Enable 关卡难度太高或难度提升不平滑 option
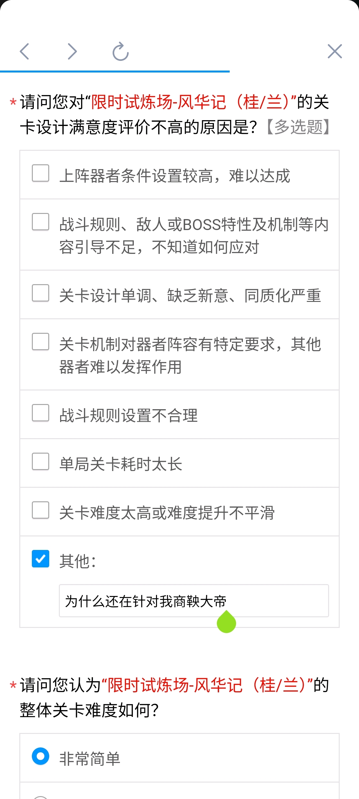This screenshot has width=359, height=799. pos(41,510)
